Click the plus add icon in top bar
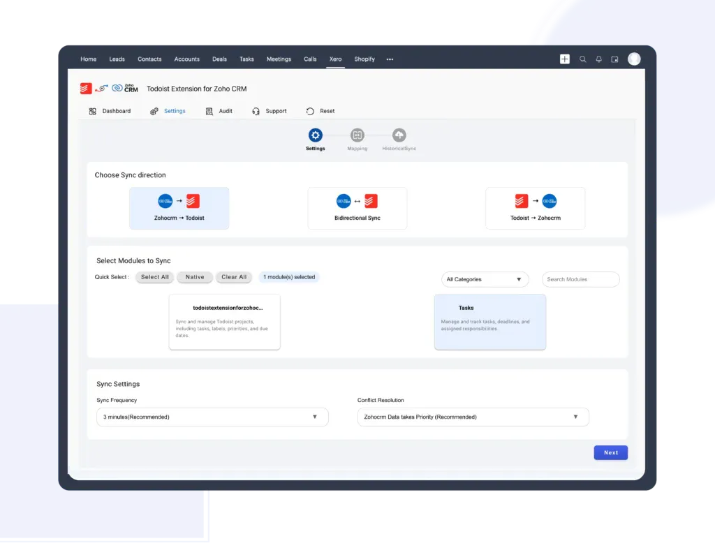Viewport: 715px width, 543px height. coord(564,59)
